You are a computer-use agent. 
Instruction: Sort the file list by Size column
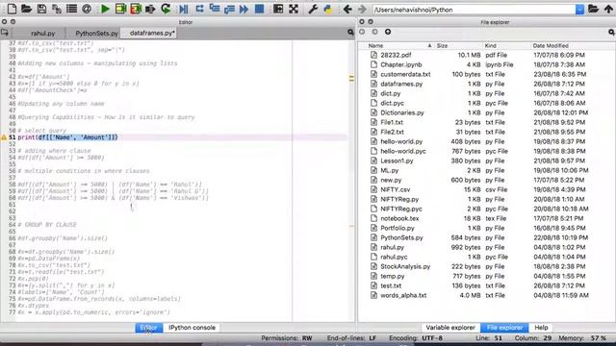[458, 46]
